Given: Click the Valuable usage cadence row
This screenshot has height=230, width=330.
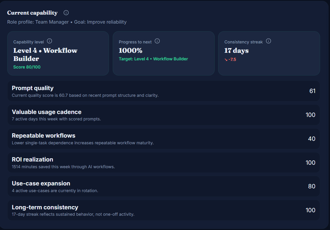Looking at the screenshot, I should tap(164, 115).
